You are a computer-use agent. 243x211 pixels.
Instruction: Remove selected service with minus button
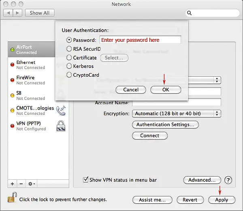tap(21, 184)
